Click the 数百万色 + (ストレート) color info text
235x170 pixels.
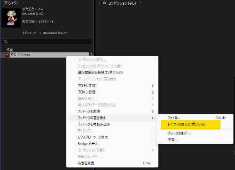tap(38, 22)
